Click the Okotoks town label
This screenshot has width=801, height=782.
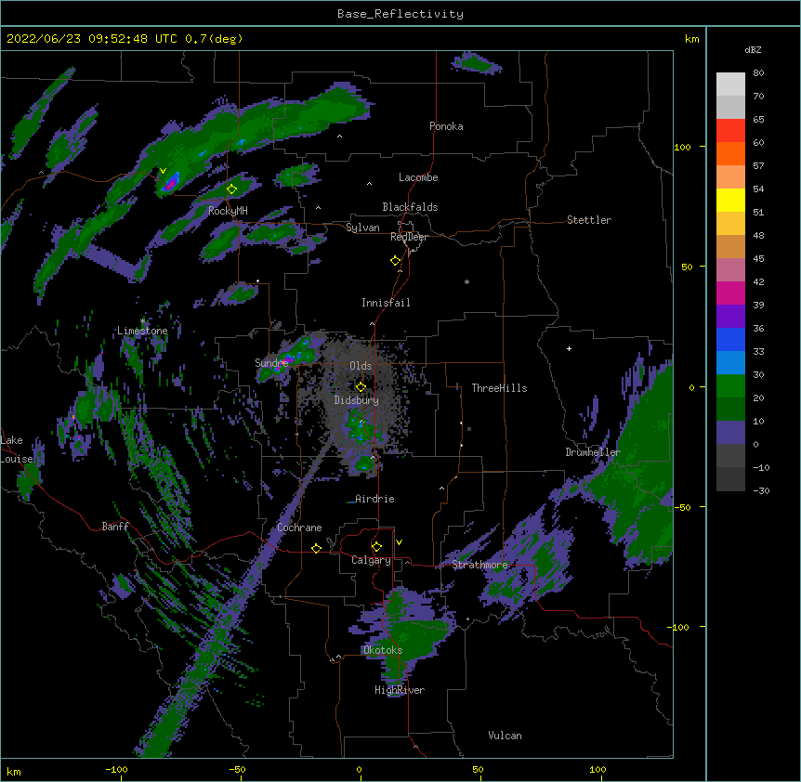point(383,650)
